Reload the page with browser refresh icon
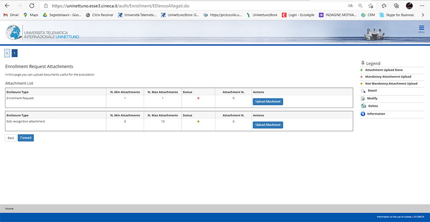Viewport: 430px width, 222px height. pyautogui.click(x=32, y=6)
